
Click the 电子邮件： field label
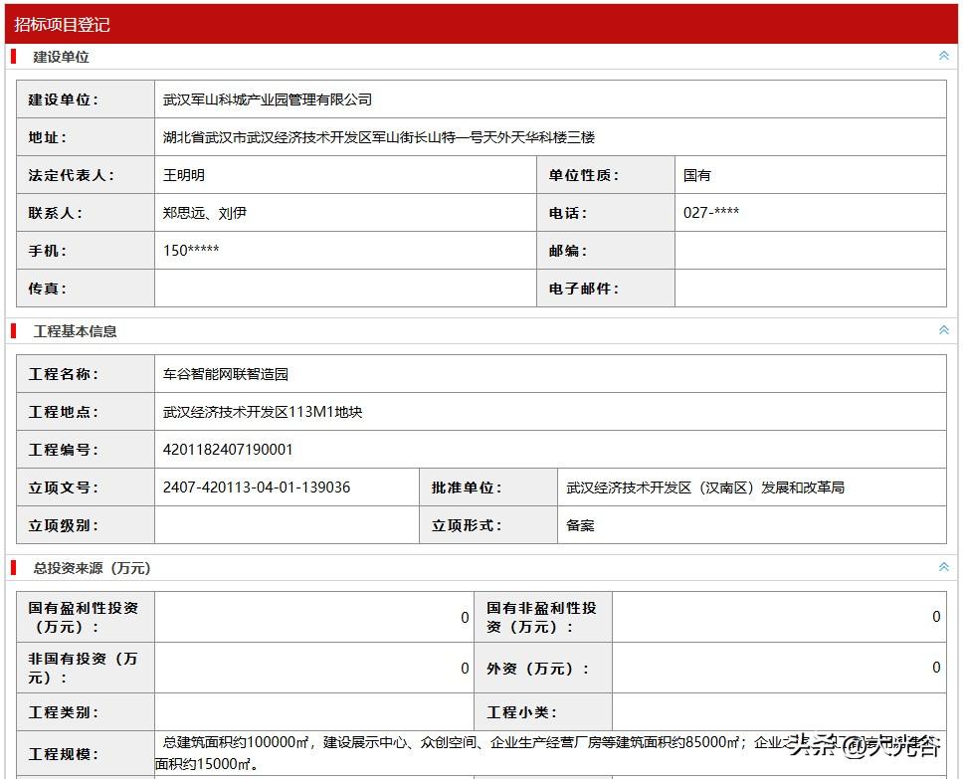[583, 289]
